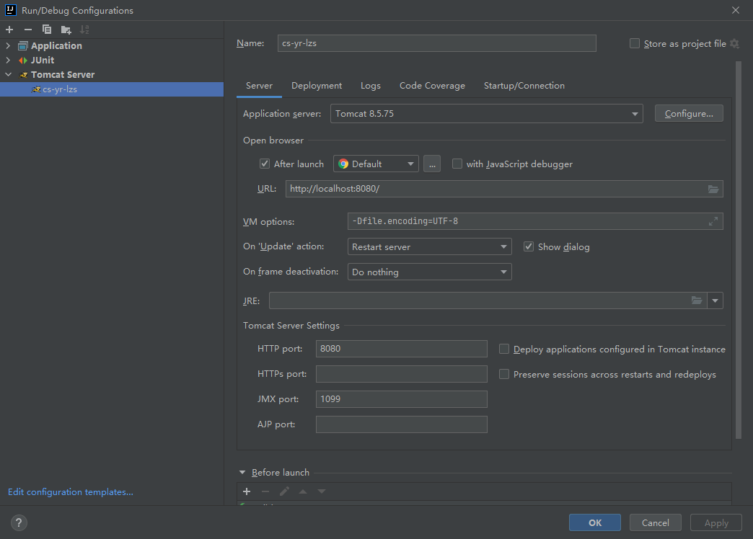Click the Apply button
The image size is (753, 539).
click(x=716, y=522)
